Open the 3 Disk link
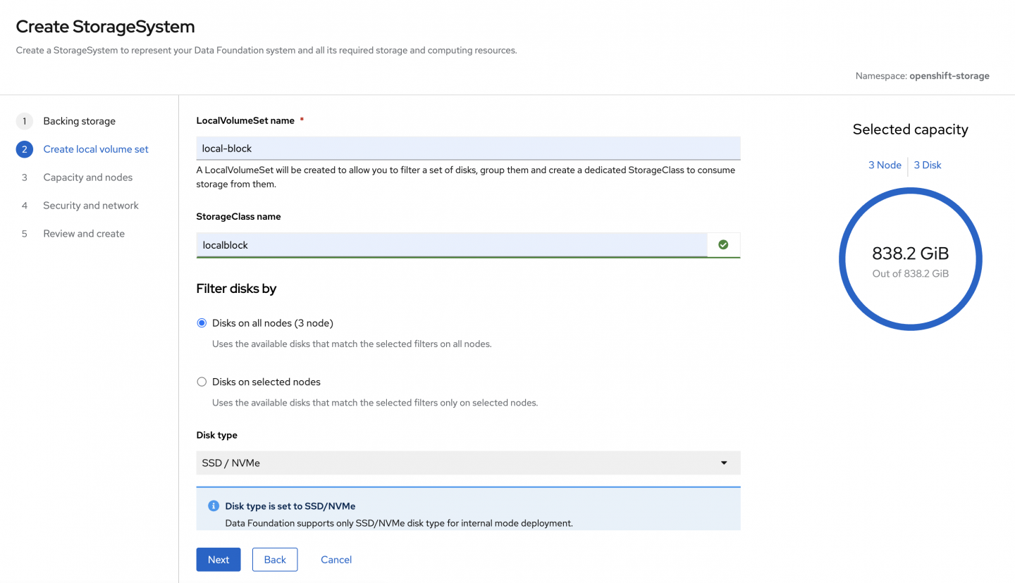Screen dimensions: 1015x583 point(928,165)
